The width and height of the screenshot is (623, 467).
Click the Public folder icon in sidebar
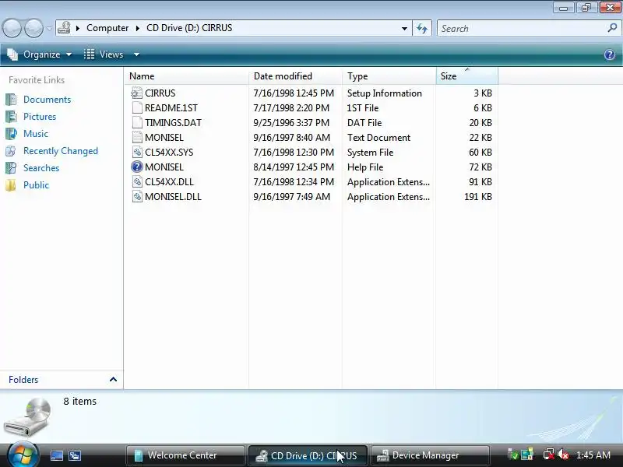coord(11,185)
